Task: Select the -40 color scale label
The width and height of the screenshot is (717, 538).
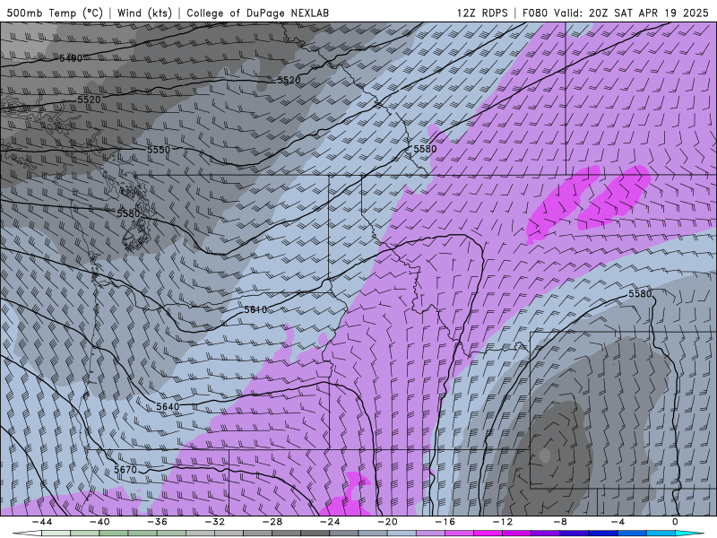Action: coord(99,522)
